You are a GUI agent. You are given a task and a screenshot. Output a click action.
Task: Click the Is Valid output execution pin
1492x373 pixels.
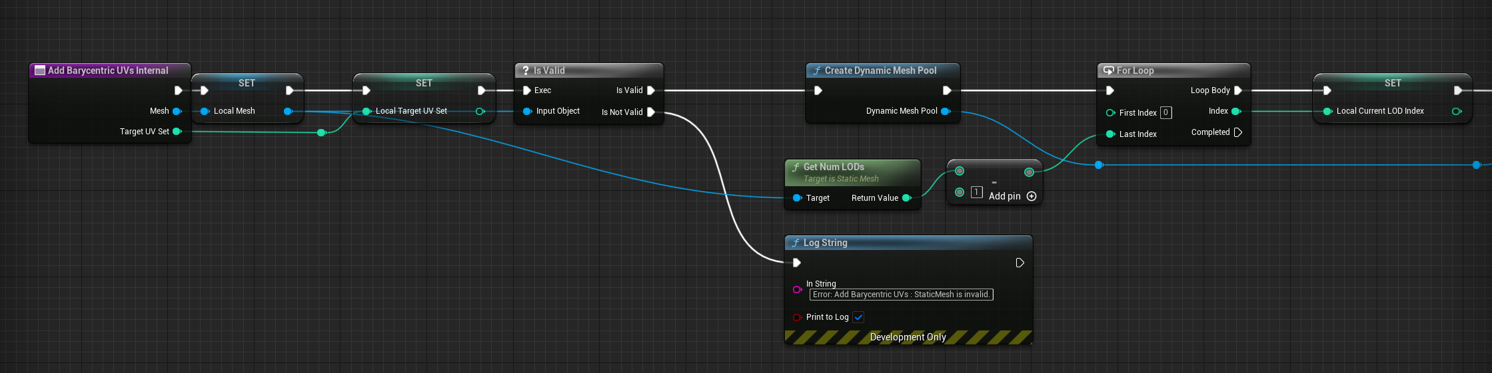coord(651,90)
